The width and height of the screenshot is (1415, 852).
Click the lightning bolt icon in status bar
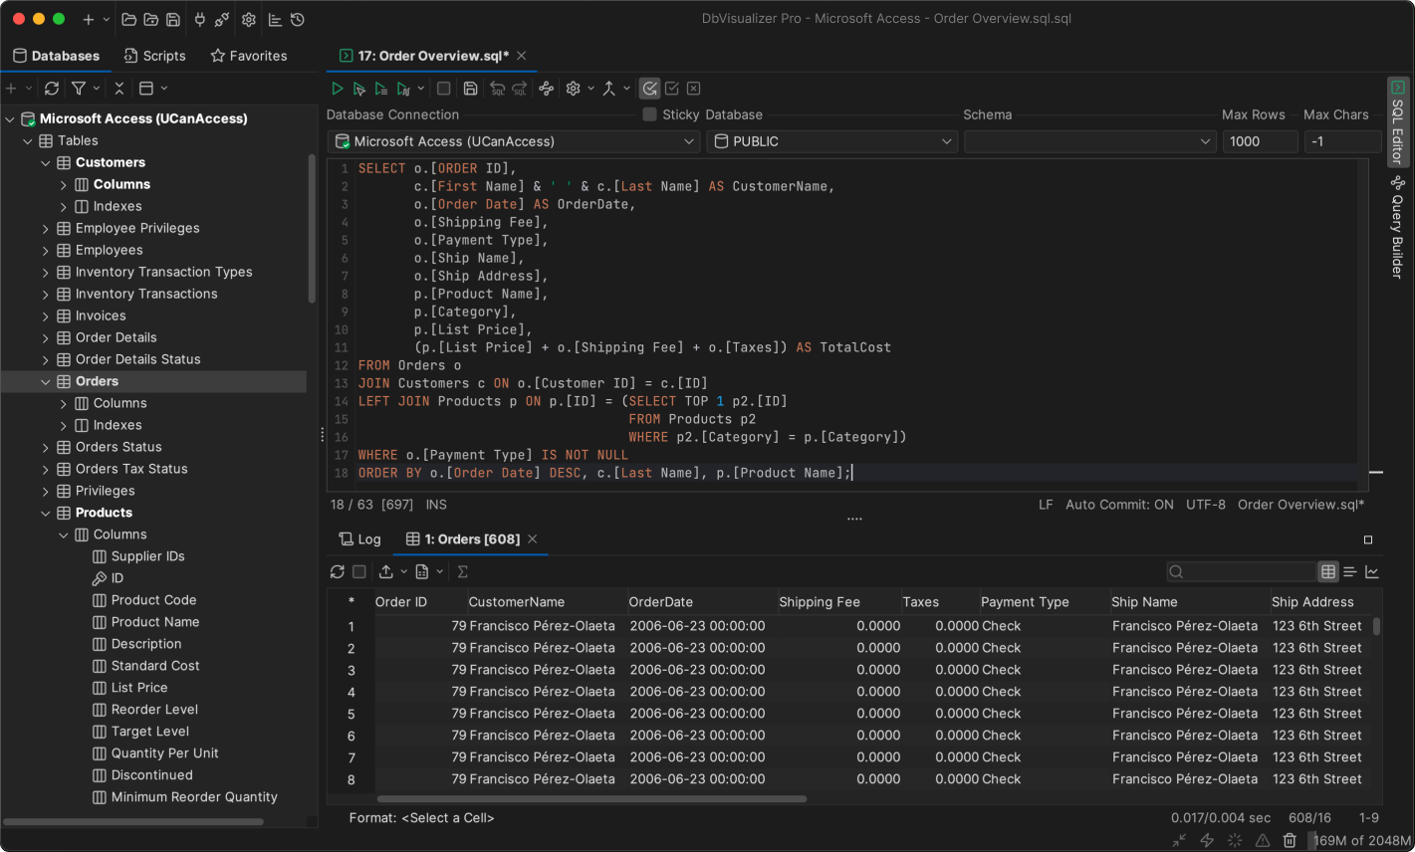pos(1207,841)
